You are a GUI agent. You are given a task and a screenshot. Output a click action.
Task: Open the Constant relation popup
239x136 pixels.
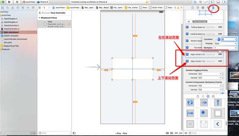click(217, 39)
